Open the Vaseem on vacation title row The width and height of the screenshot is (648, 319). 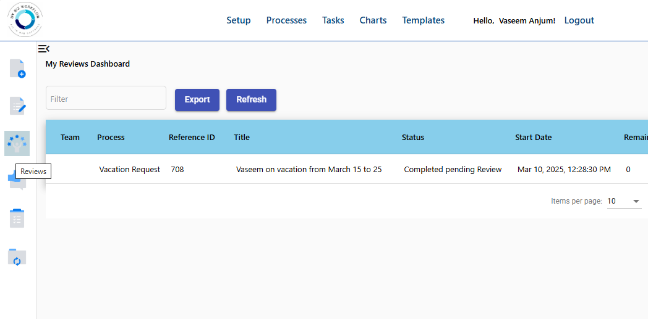pyautogui.click(x=309, y=170)
